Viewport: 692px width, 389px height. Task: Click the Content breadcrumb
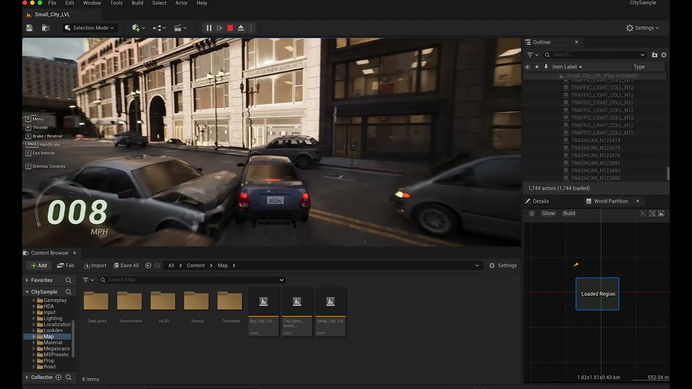pos(196,265)
